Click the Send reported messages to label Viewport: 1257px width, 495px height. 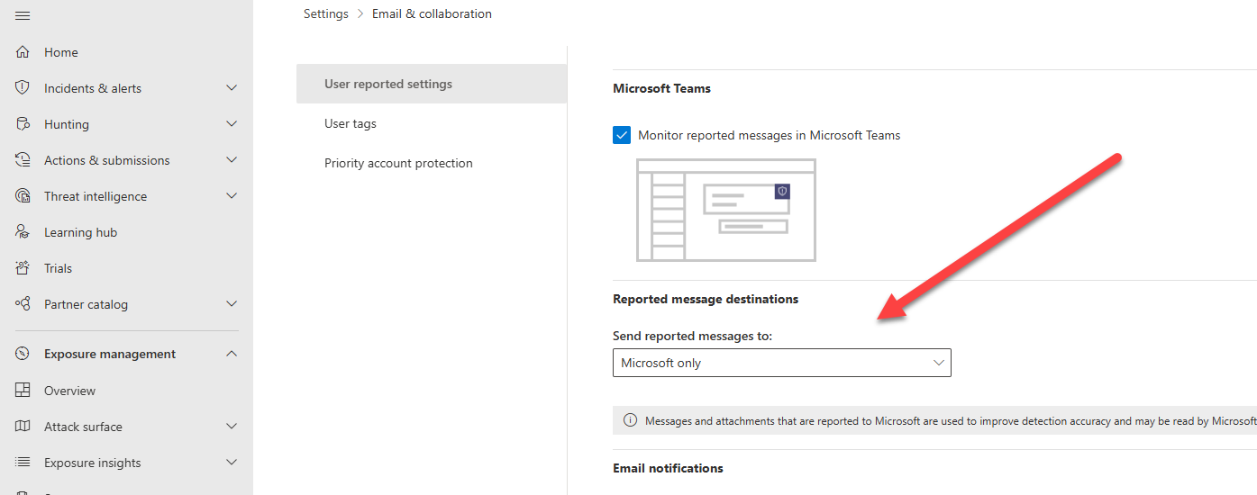[693, 336]
